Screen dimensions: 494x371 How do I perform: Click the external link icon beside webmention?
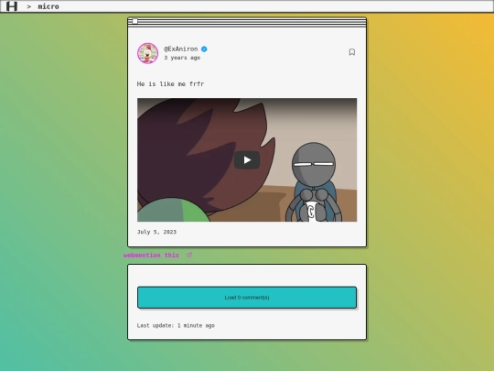tap(189, 255)
